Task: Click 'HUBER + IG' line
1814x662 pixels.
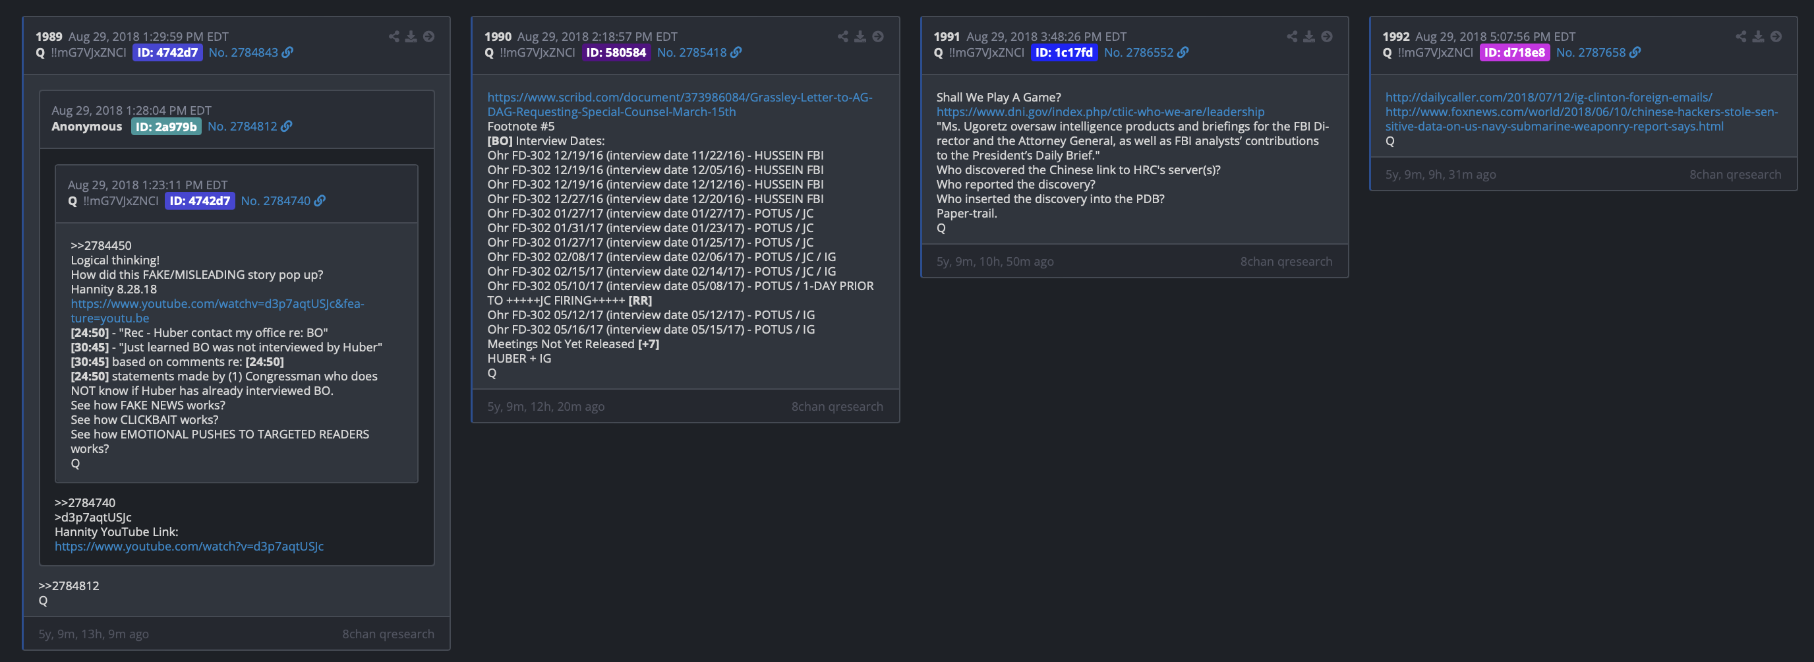Action: (519, 359)
